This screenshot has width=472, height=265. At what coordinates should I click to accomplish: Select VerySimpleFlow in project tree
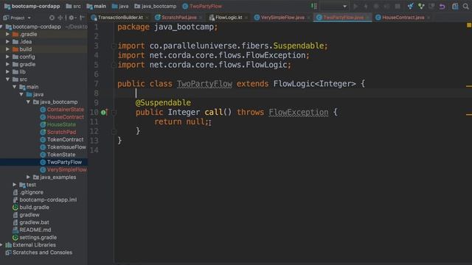tap(63, 169)
